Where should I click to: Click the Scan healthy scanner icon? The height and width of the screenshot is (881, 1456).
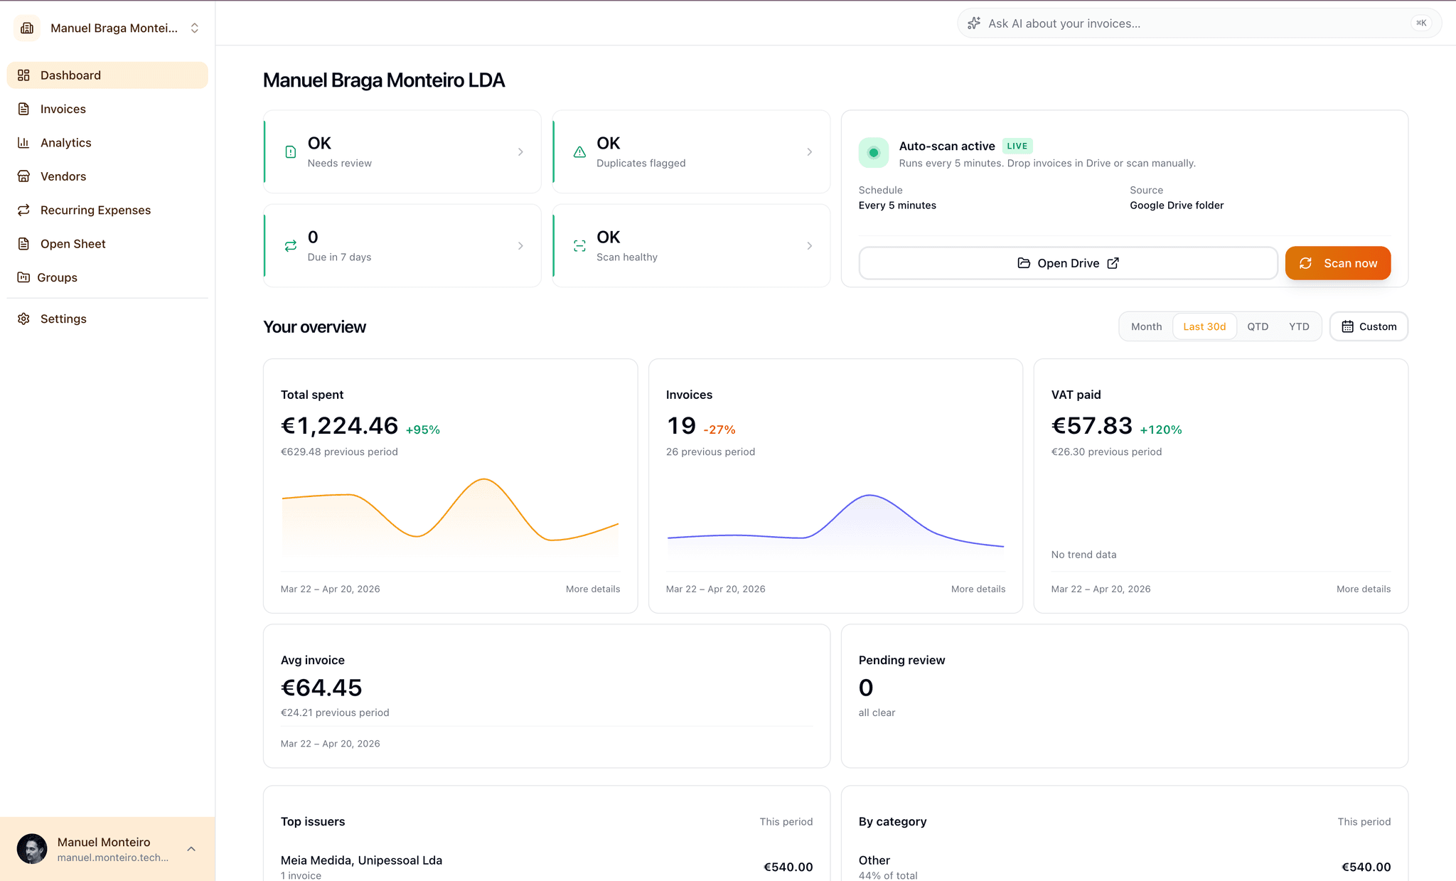579,246
